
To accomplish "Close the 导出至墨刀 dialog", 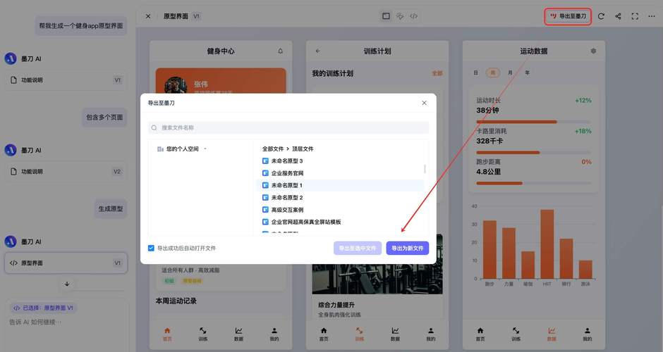I will pyautogui.click(x=424, y=103).
